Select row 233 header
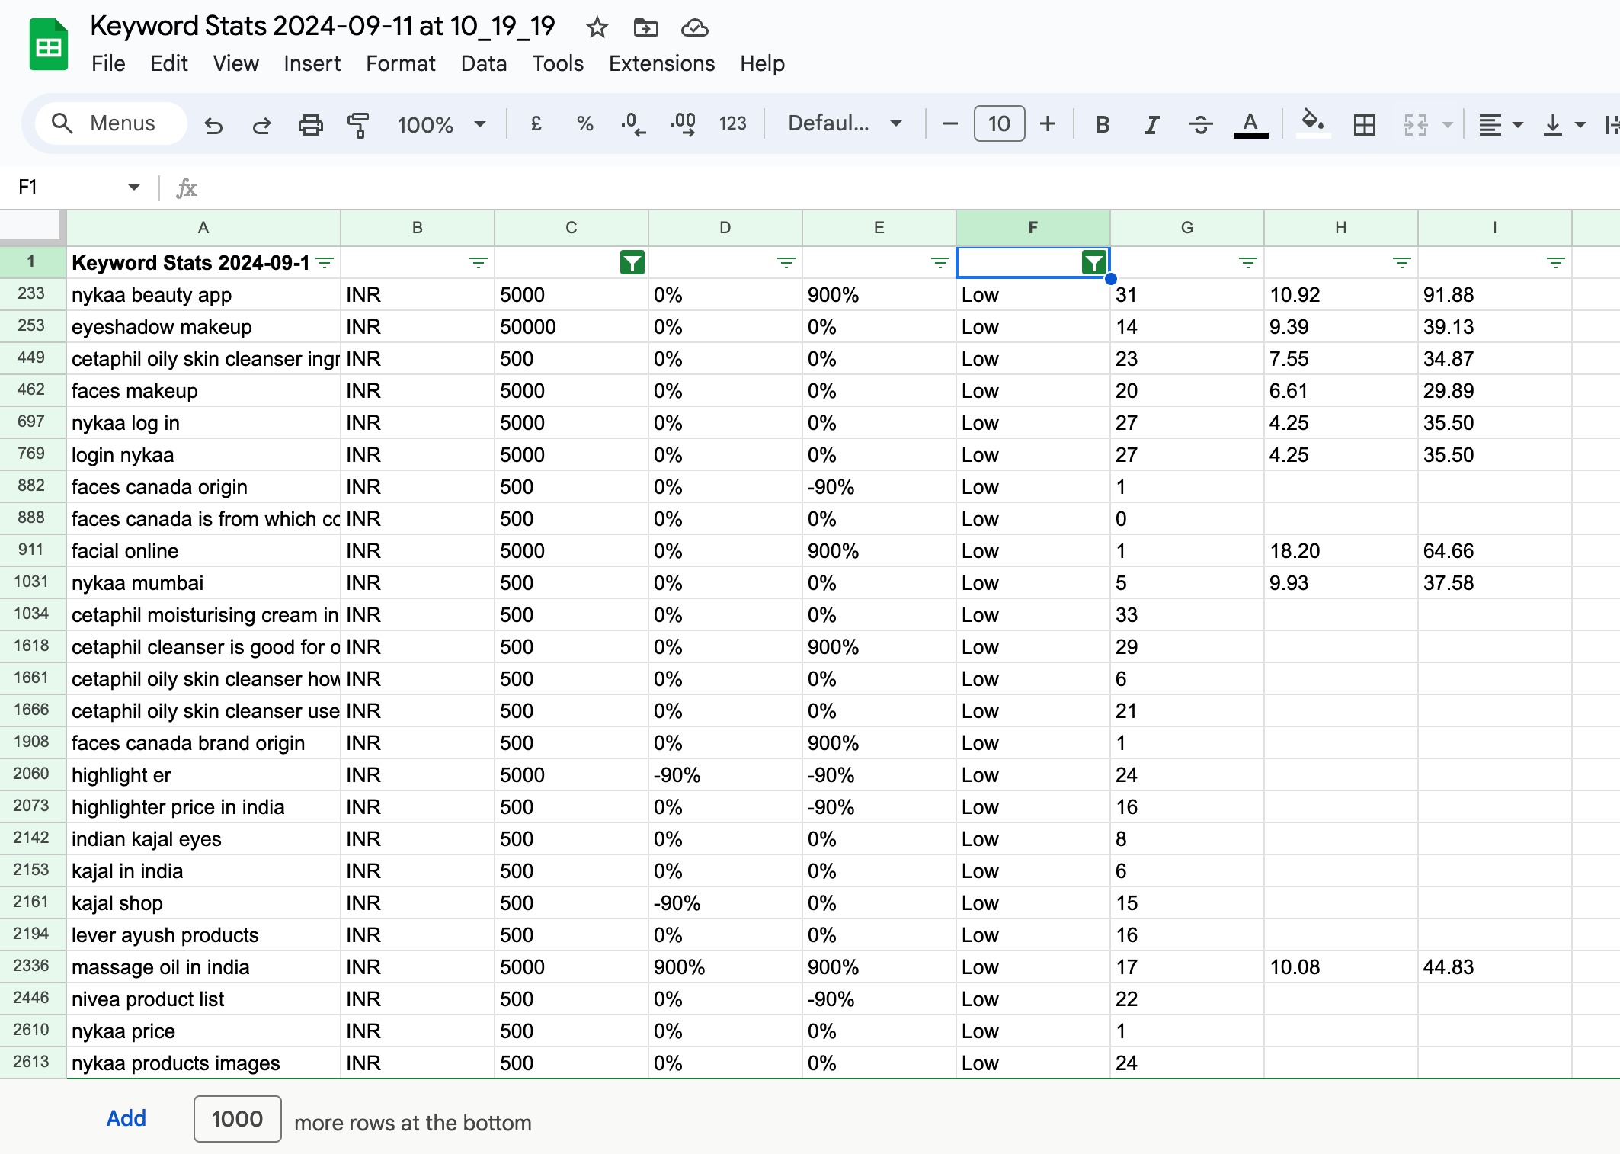 coord(31,294)
